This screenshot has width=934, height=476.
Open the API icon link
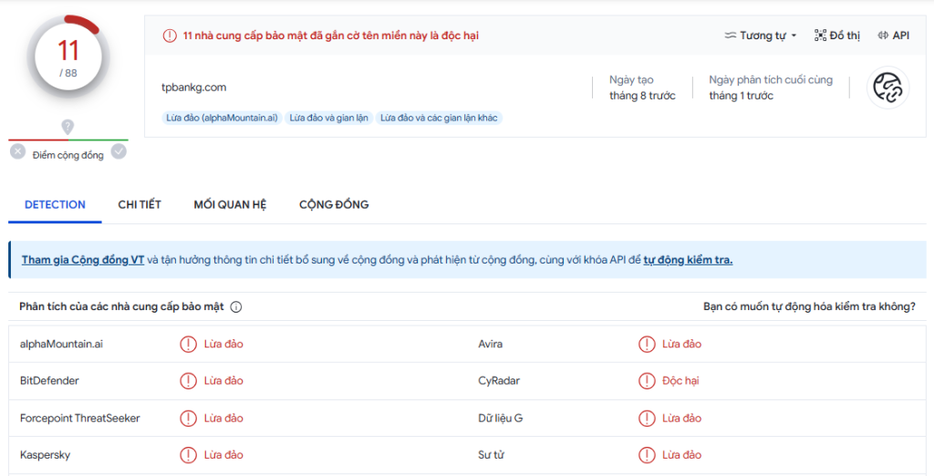893,36
